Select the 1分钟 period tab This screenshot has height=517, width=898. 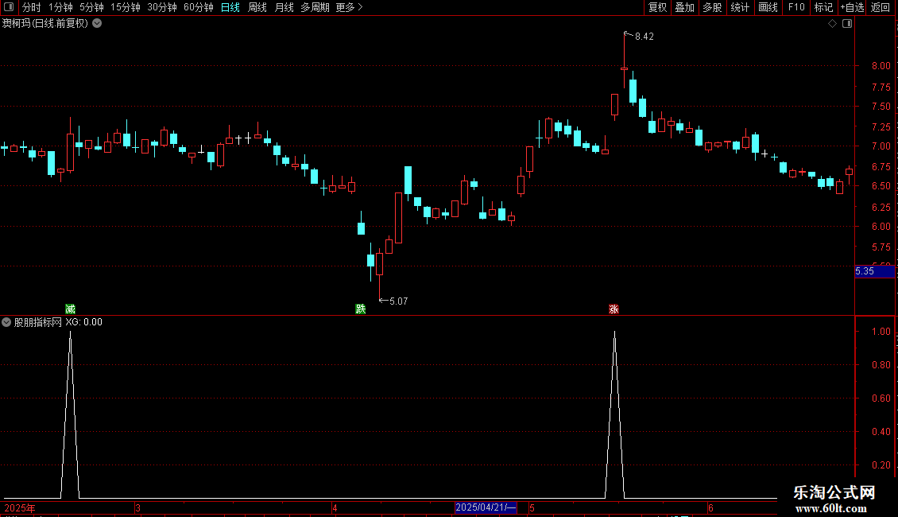click(x=60, y=7)
